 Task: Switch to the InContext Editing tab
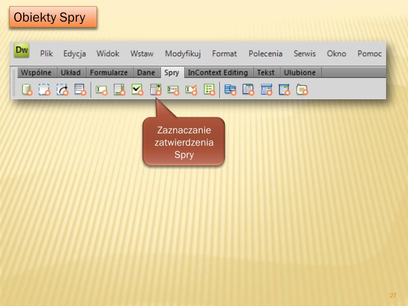(x=219, y=73)
